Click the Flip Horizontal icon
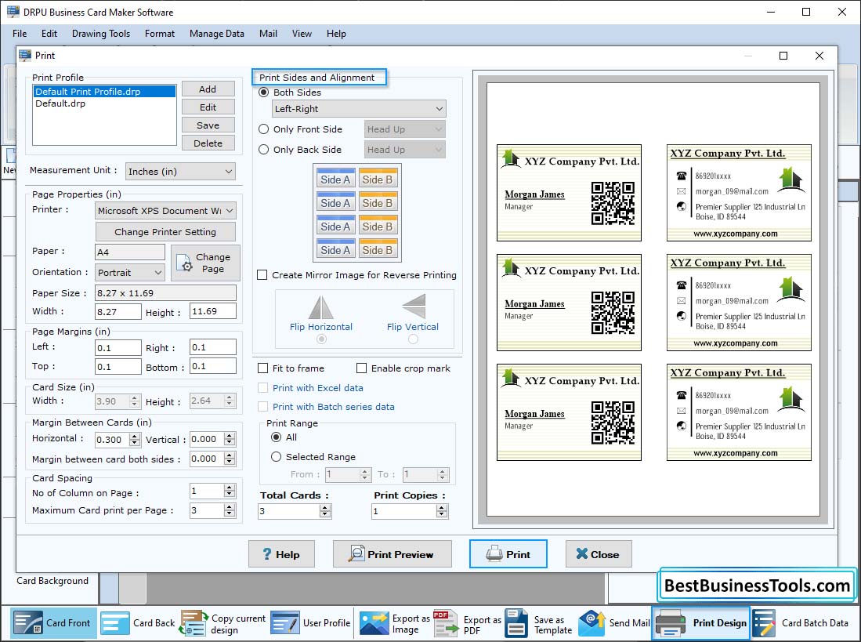This screenshot has width=861, height=642. click(321, 307)
